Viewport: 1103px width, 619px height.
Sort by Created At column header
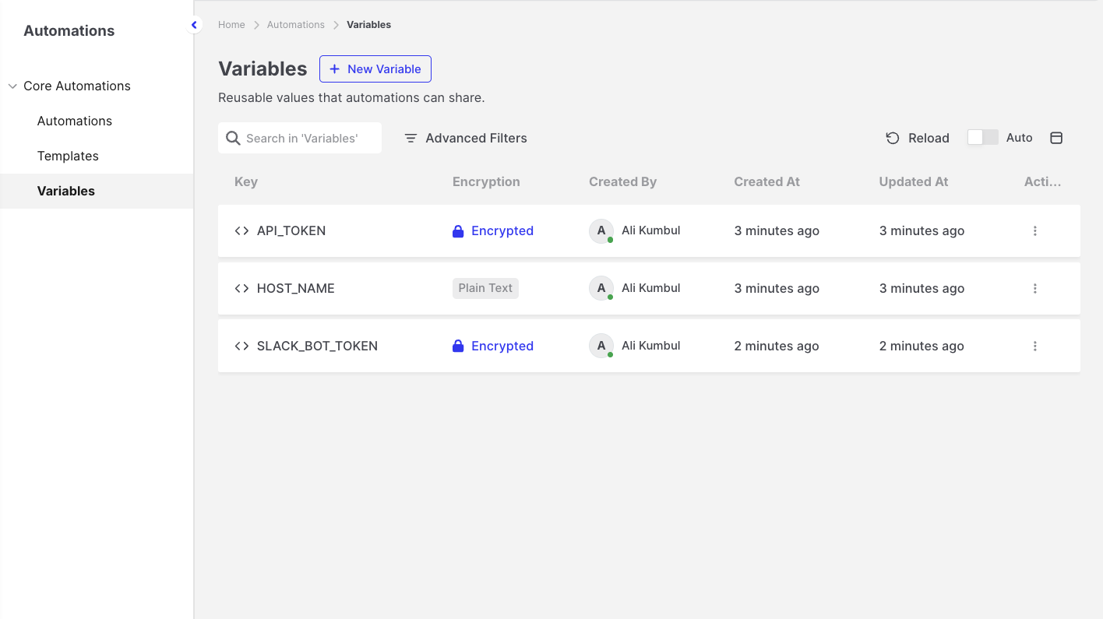(766, 181)
